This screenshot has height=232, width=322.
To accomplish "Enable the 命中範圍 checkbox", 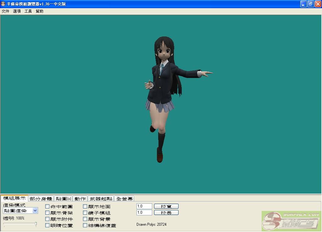I will pos(47,207).
